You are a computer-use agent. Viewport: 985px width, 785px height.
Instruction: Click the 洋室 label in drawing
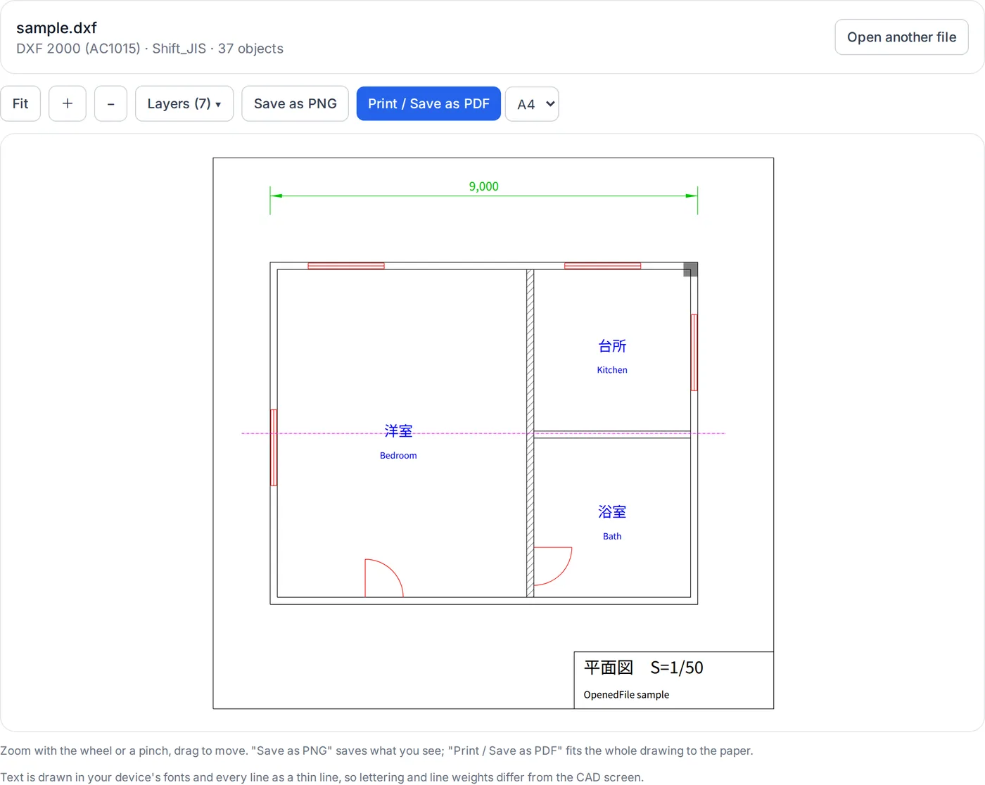[x=398, y=430]
